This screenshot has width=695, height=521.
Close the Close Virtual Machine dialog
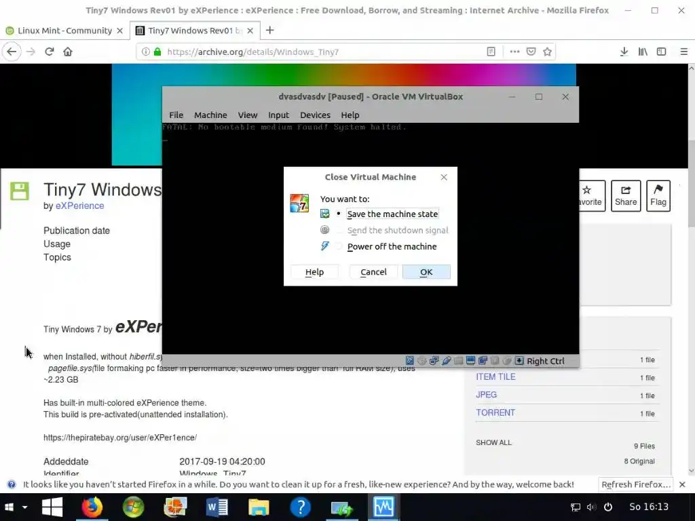(x=444, y=177)
